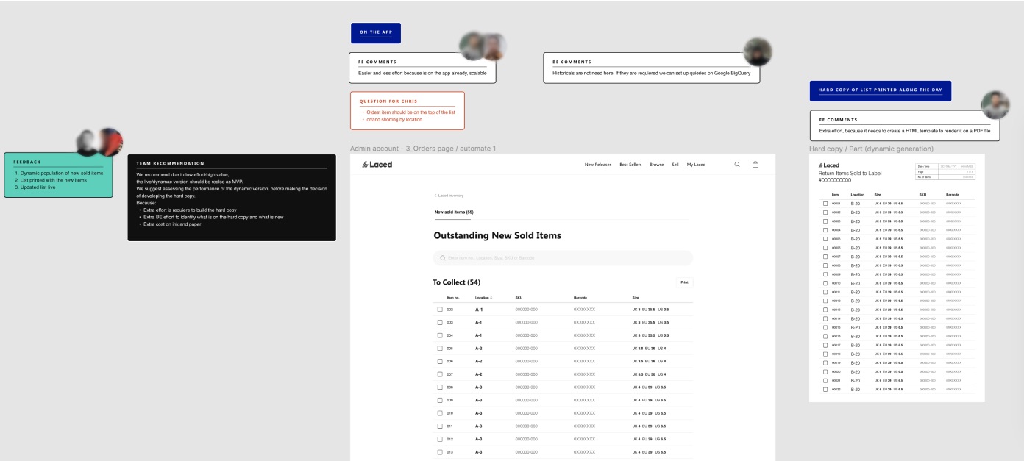Tick the checkbox for item 003
This screenshot has width=1024, height=461.
click(x=440, y=322)
